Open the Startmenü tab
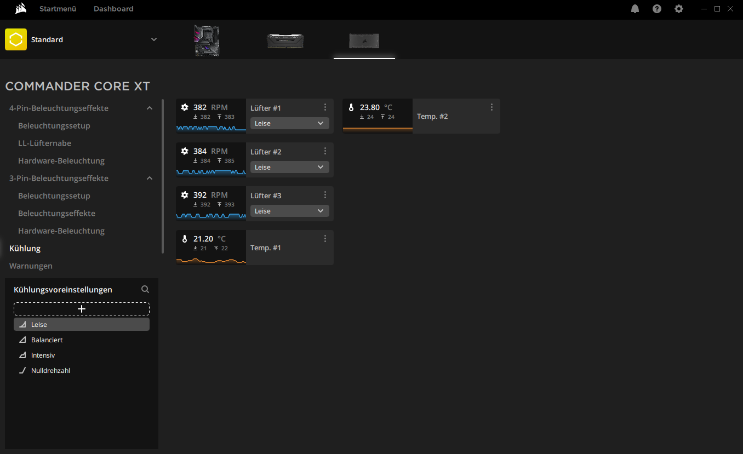The height and width of the screenshot is (454, 743). tap(58, 9)
